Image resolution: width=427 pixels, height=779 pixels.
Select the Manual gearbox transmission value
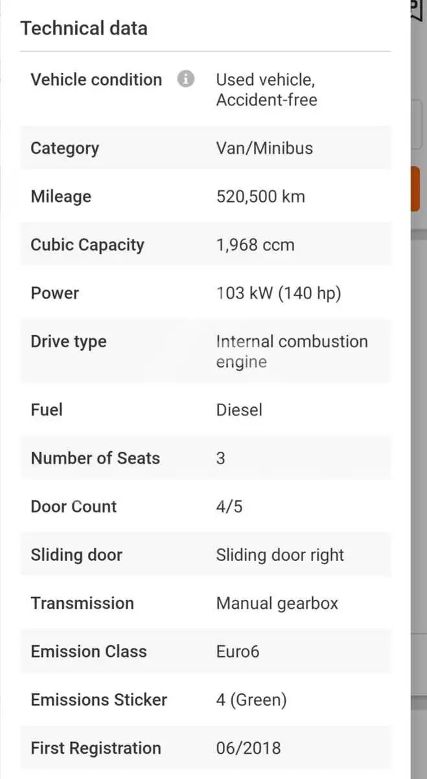(277, 604)
